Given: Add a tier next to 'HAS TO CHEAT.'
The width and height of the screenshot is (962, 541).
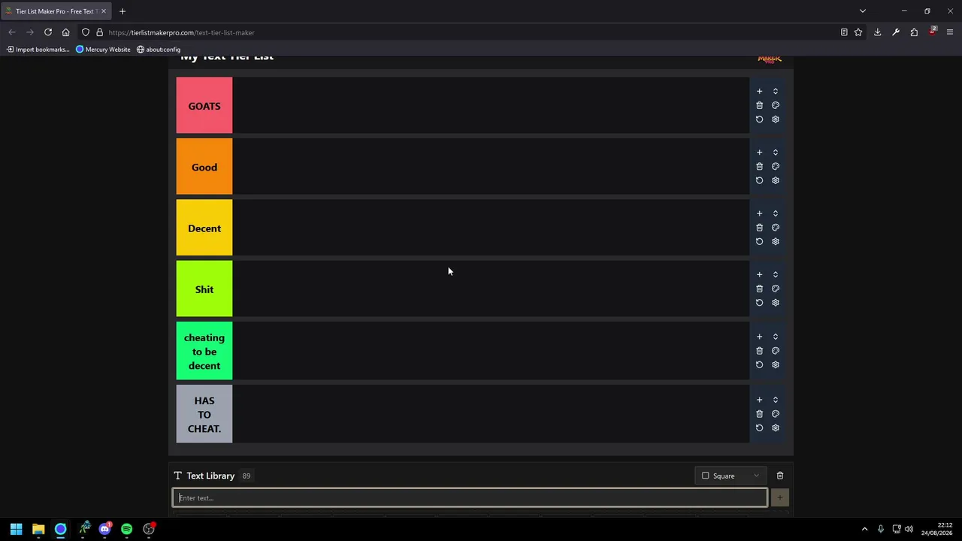Looking at the screenshot, I should coord(759,400).
